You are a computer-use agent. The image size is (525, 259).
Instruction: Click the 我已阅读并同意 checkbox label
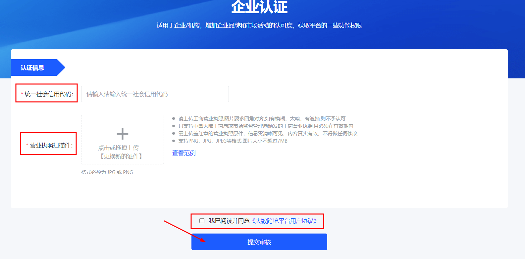pos(229,221)
